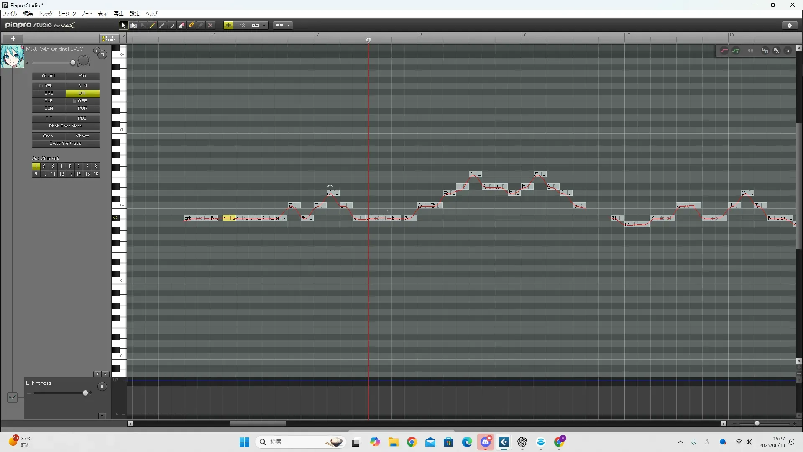Image resolution: width=803 pixels, height=452 pixels.
Task: Toggle grid snap button
Action: (x=228, y=26)
